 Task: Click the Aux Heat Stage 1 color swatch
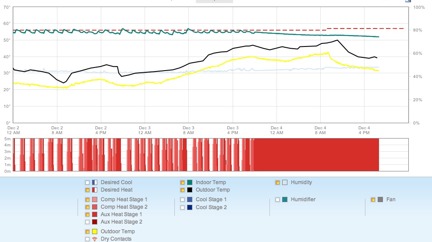[95, 214]
